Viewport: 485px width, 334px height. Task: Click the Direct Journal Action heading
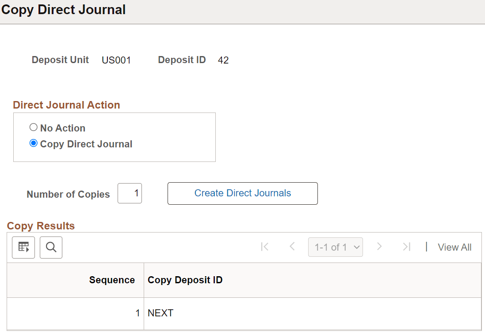66,105
